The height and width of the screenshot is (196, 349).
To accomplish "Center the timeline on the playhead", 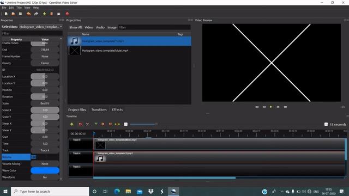I will click(x=117, y=124).
